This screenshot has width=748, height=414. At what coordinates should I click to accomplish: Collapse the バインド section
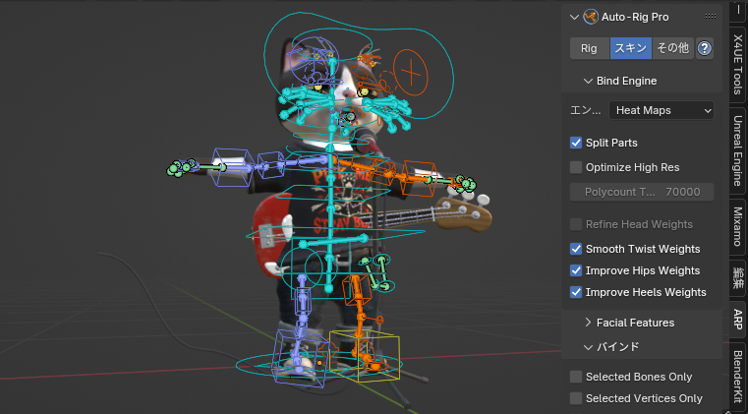(x=588, y=347)
